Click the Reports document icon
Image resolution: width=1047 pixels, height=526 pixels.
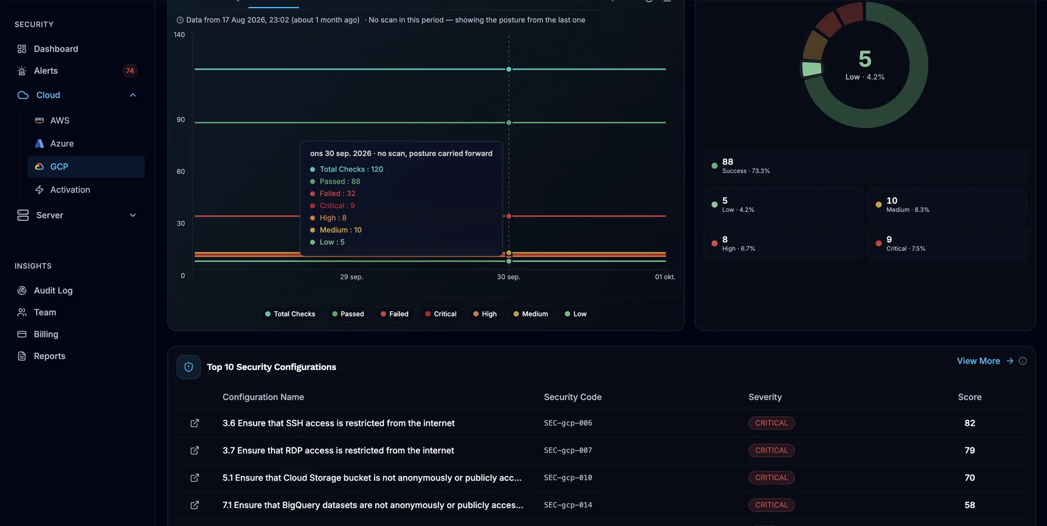coord(22,356)
